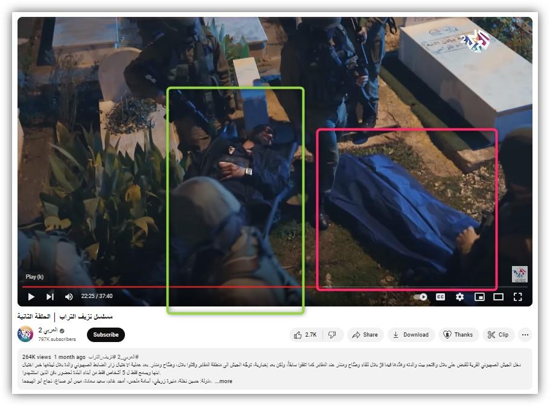Download the video

click(x=411, y=335)
